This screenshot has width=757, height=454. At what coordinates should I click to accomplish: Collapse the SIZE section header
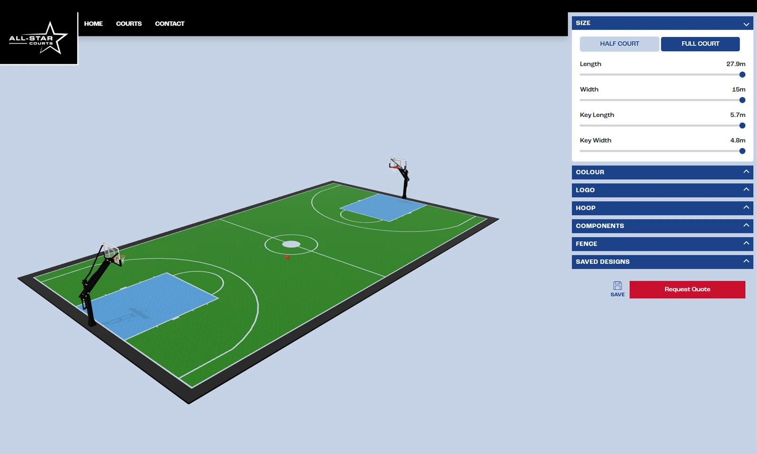[x=662, y=23]
